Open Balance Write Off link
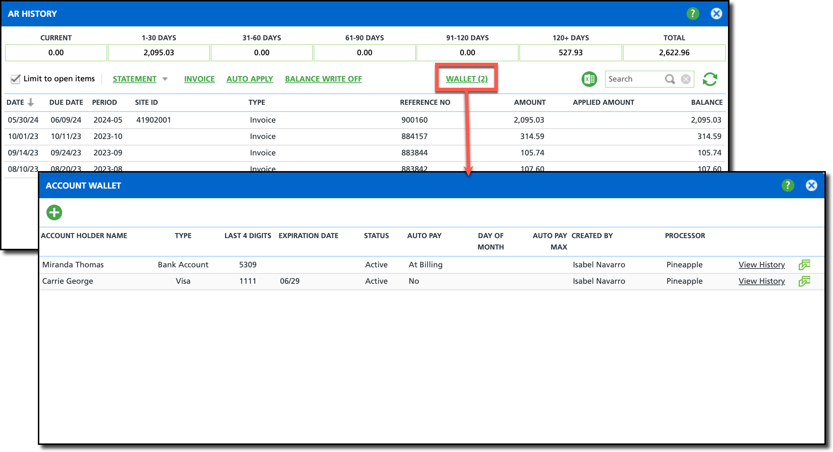The height and width of the screenshot is (452, 833). pyautogui.click(x=323, y=79)
